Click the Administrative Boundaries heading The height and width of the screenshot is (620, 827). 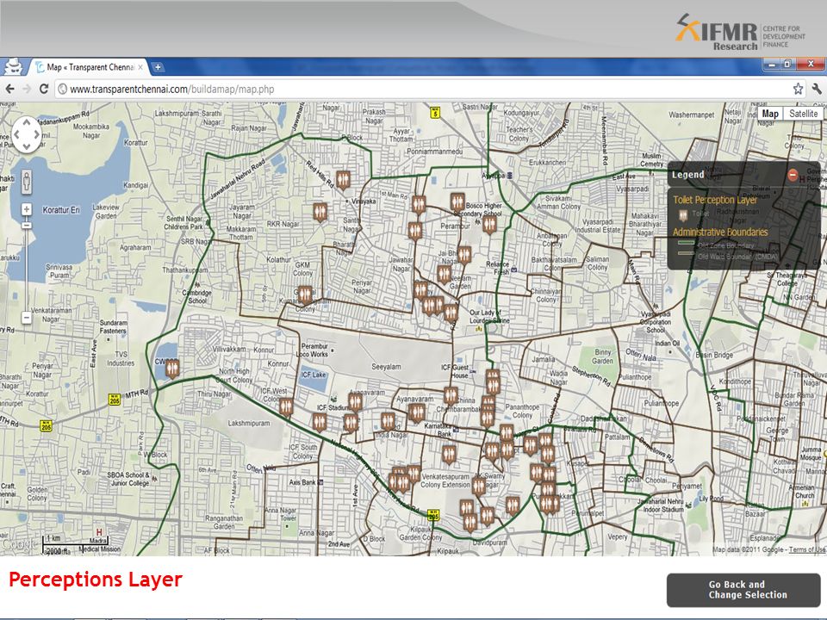tap(720, 232)
